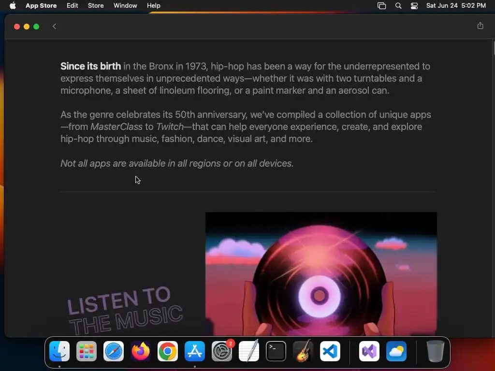
Task: Open Visual Studio Code from the Dock
Action: point(330,351)
